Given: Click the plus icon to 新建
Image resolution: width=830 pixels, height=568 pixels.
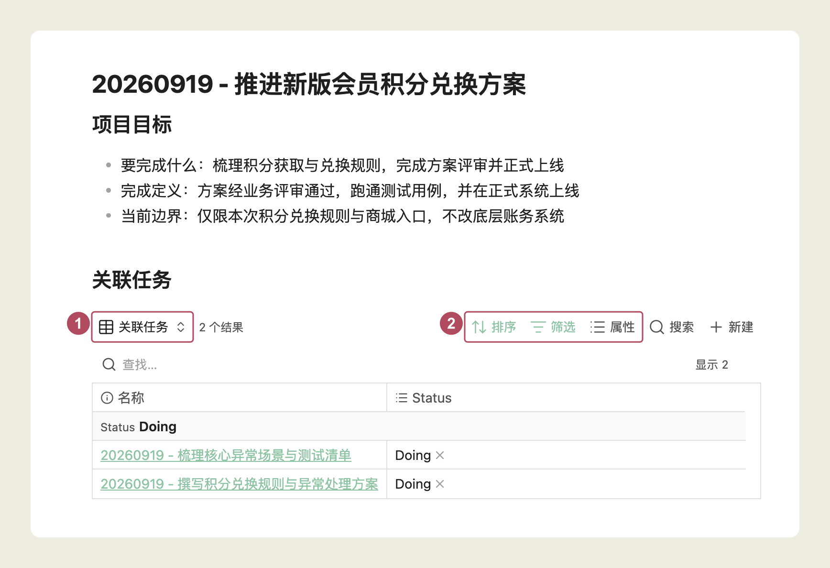Looking at the screenshot, I should pyautogui.click(x=716, y=327).
